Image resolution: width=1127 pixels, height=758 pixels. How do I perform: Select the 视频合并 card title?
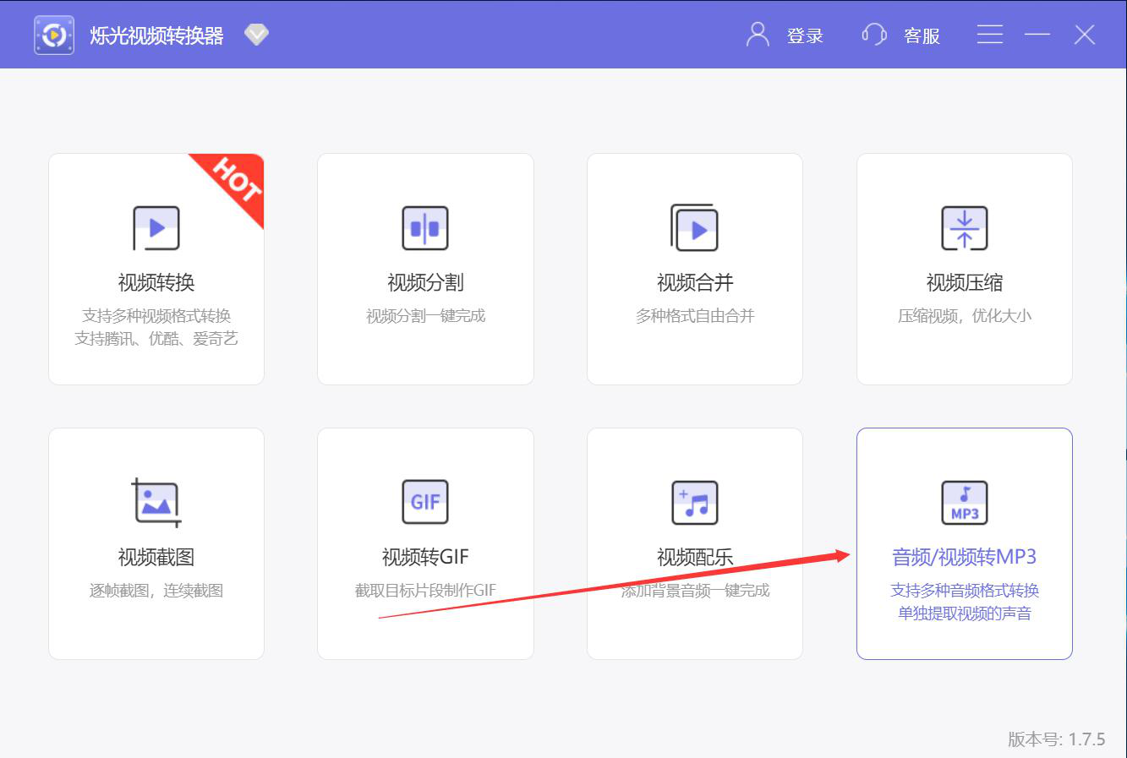point(695,282)
